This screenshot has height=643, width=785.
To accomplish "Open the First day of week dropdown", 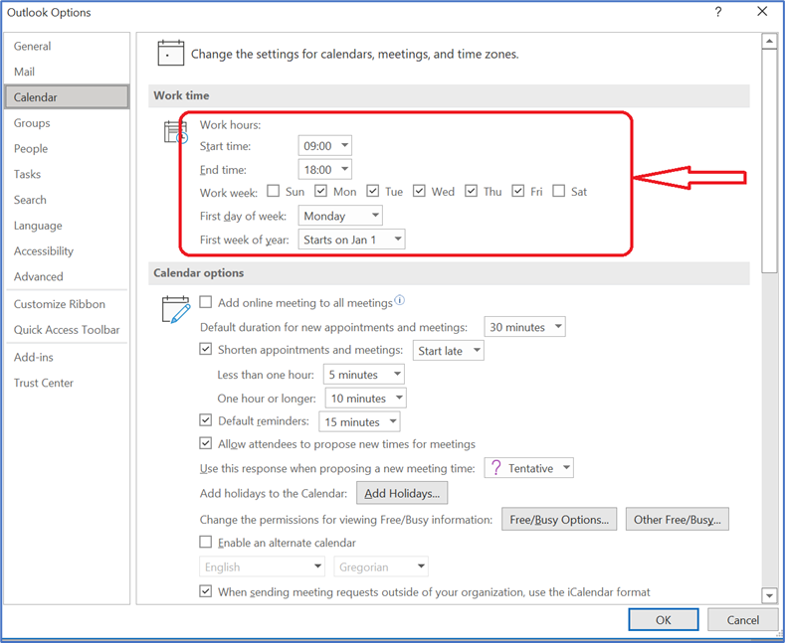I will pos(340,216).
